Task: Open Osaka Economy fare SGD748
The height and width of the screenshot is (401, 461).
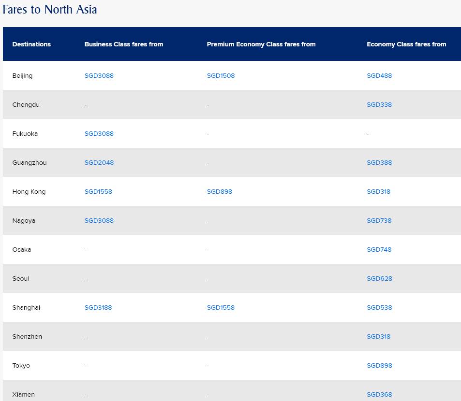Action: [x=379, y=250]
